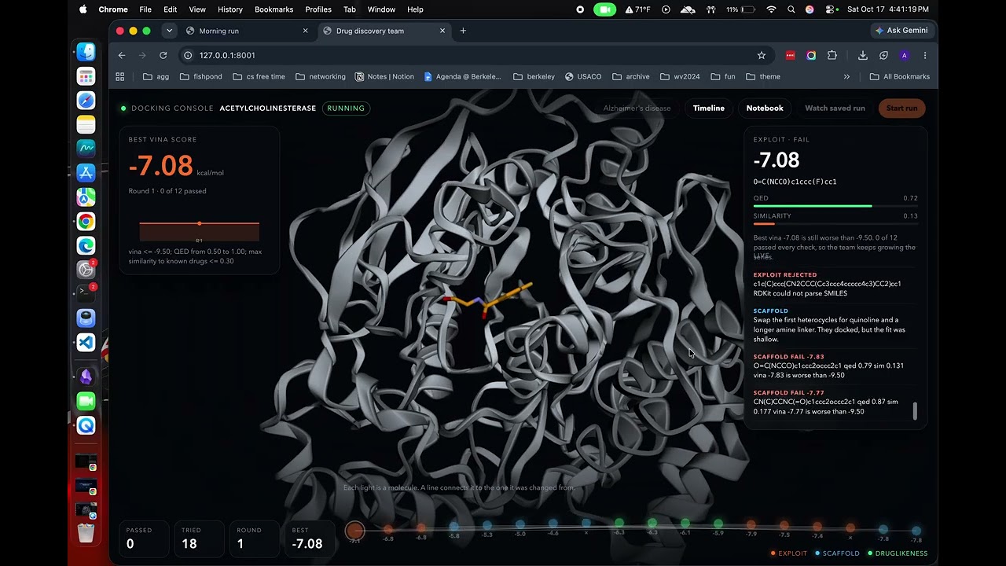Click the scrollbar in the exploit log panel
The image size is (1006, 566).
click(x=915, y=411)
